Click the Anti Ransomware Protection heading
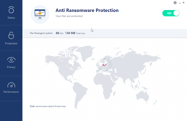 point(87,10)
